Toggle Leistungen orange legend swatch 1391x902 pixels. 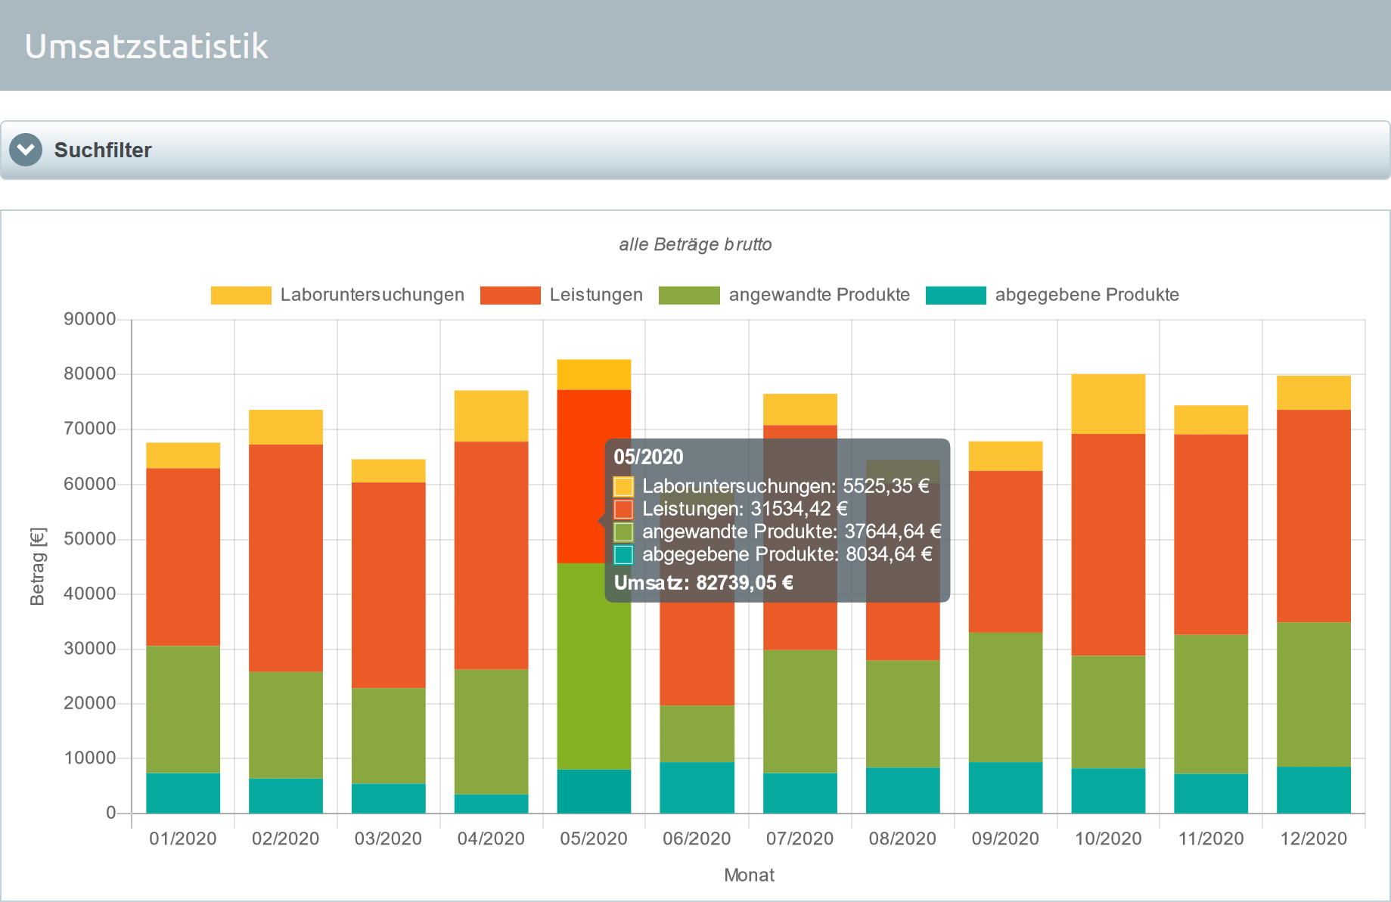[x=510, y=295]
